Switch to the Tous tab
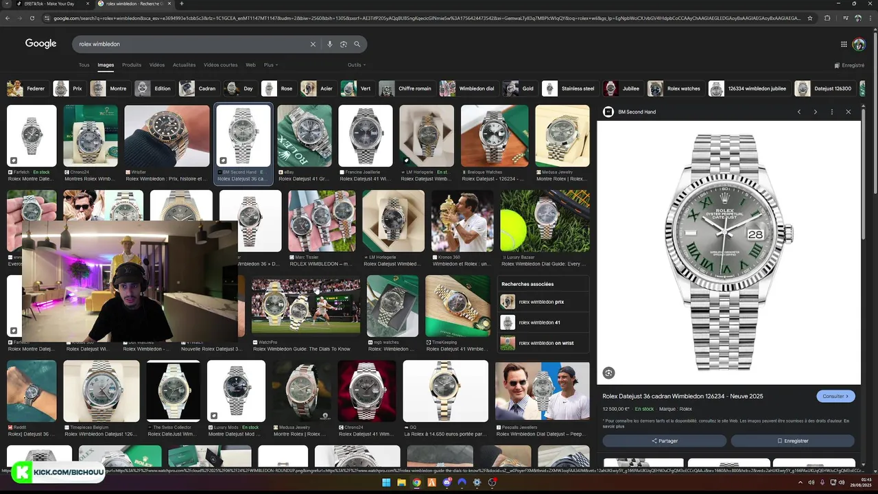The width and height of the screenshot is (878, 494). (x=84, y=65)
